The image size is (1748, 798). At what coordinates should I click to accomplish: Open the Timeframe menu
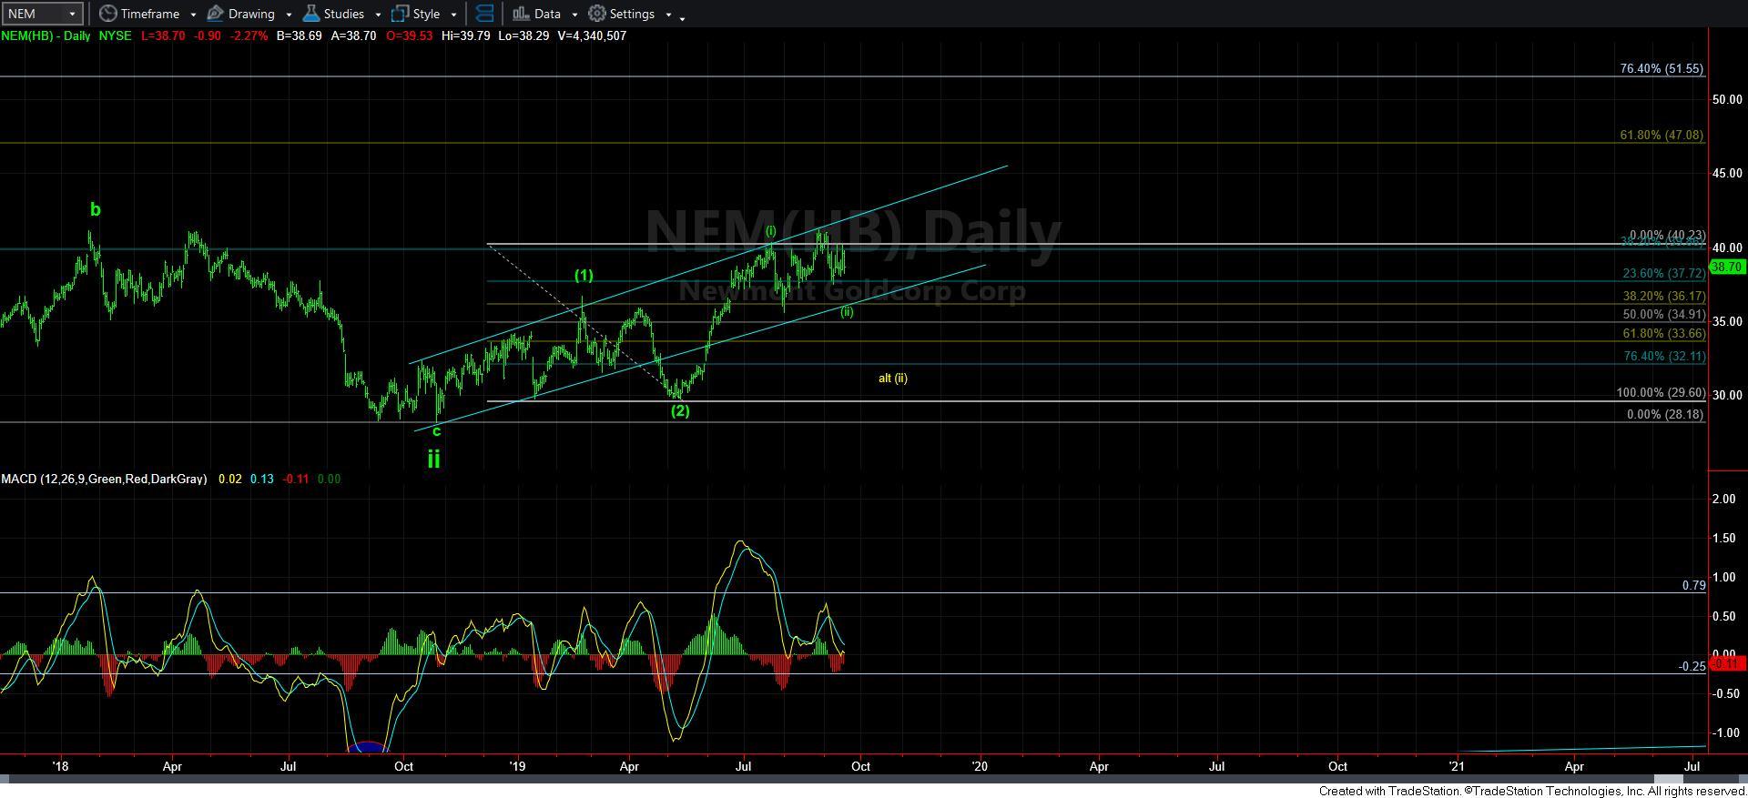point(148,14)
